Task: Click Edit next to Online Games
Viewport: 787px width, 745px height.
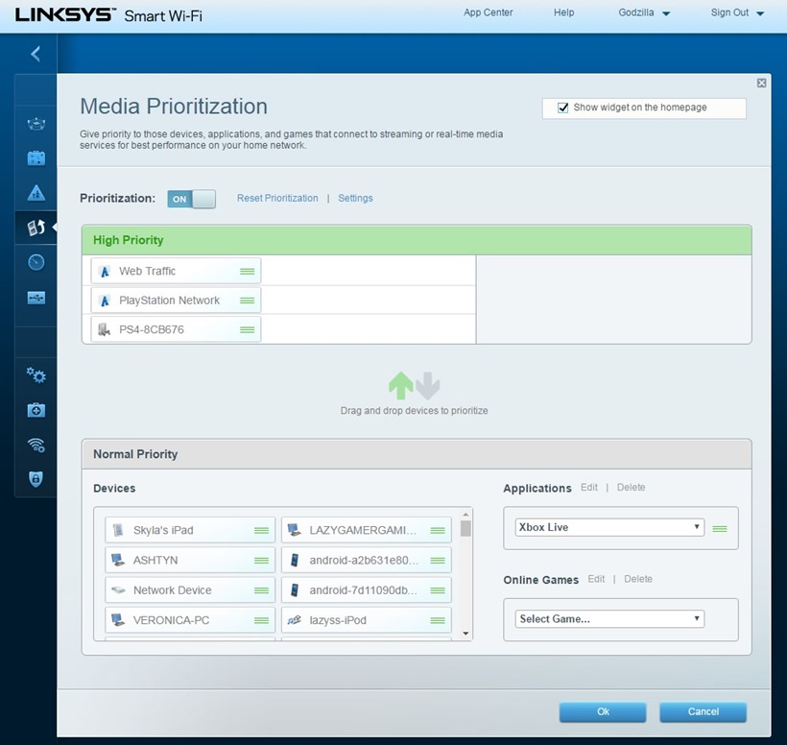Action: [x=596, y=579]
